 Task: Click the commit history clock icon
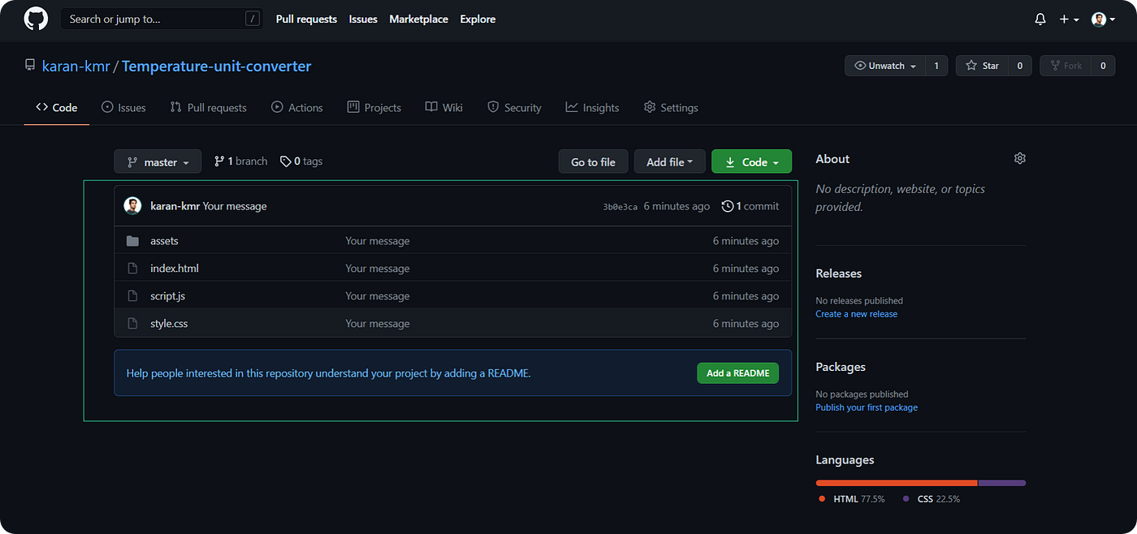(x=728, y=206)
